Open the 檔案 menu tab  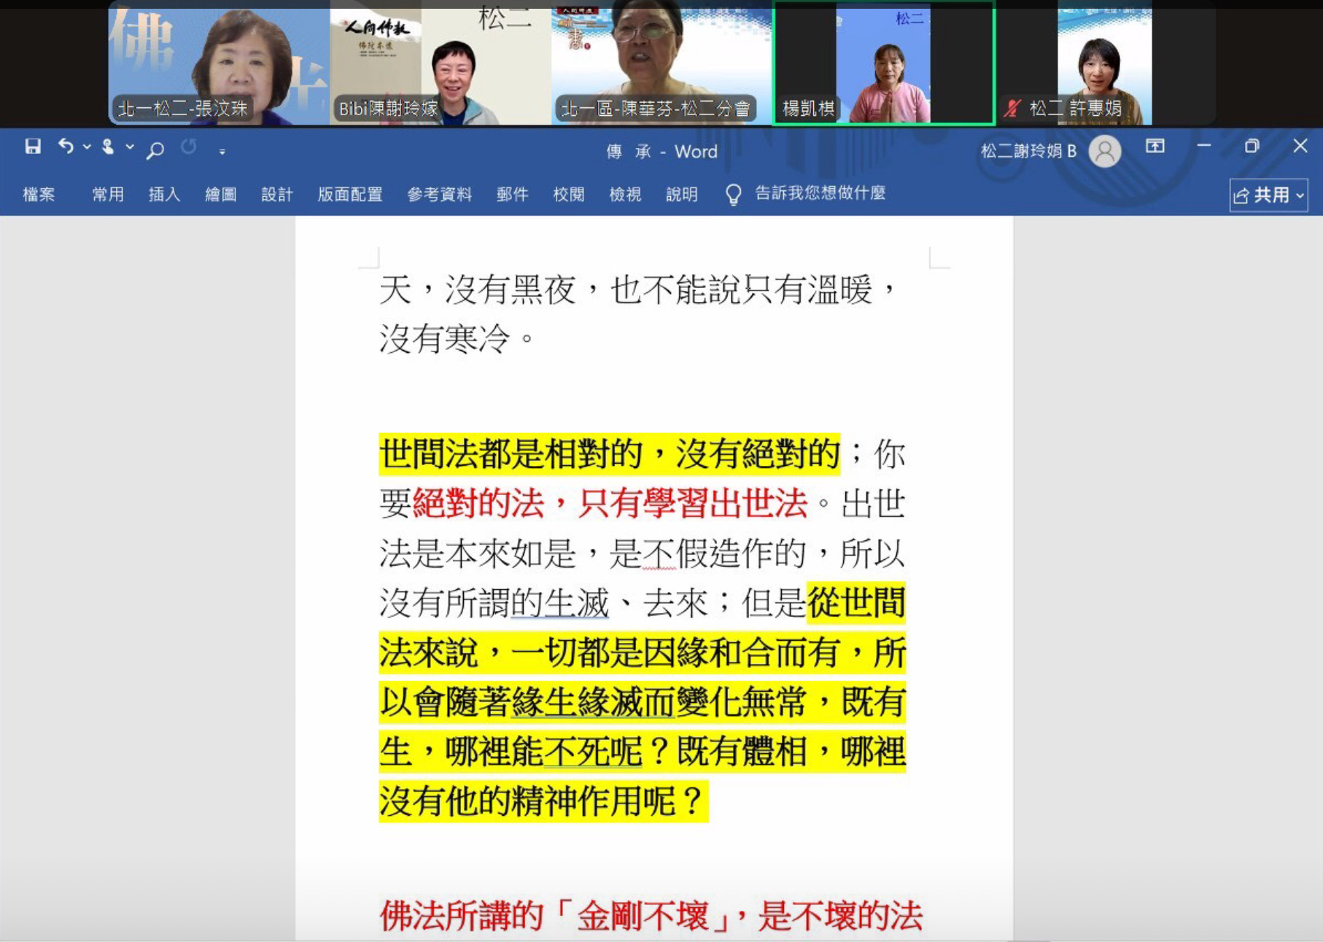[x=39, y=194]
